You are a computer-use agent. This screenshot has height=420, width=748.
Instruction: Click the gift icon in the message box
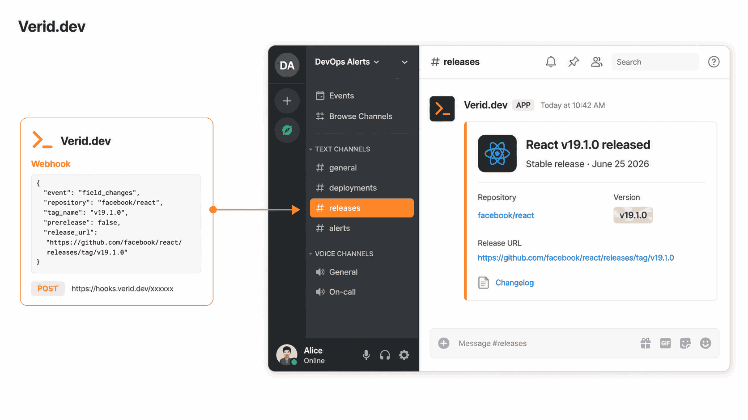pyautogui.click(x=646, y=343)
